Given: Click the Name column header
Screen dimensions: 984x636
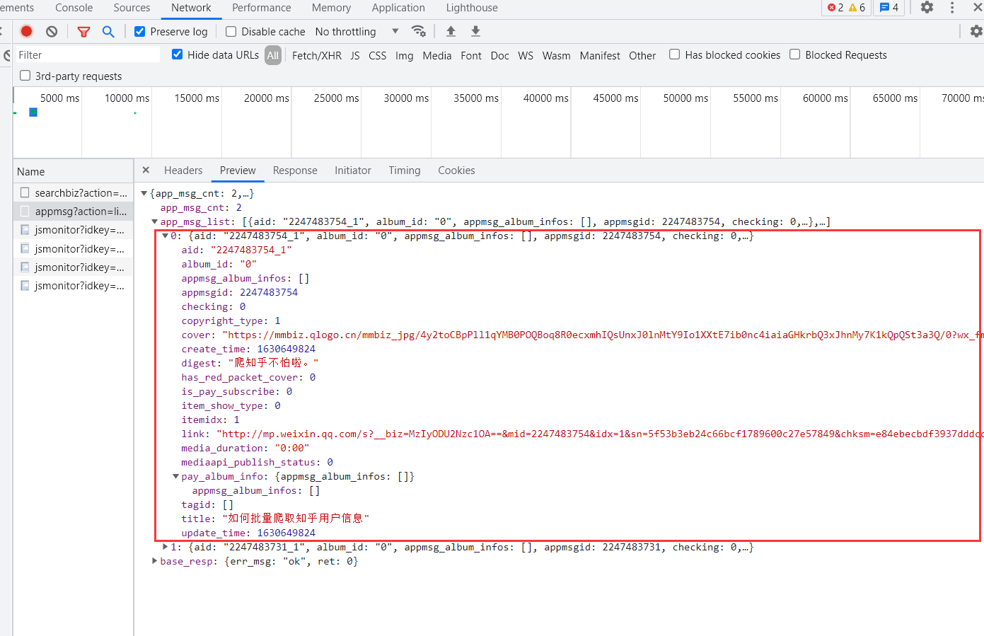Looking at the screenshot, I should coord(74,171).
